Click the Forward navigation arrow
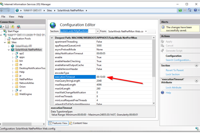Image resolution: width=200 pixels, height=133 pixels. (x=8, y=11)
